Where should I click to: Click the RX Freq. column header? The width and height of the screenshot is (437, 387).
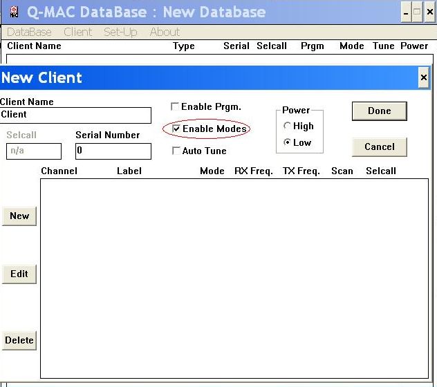(254, 171)
